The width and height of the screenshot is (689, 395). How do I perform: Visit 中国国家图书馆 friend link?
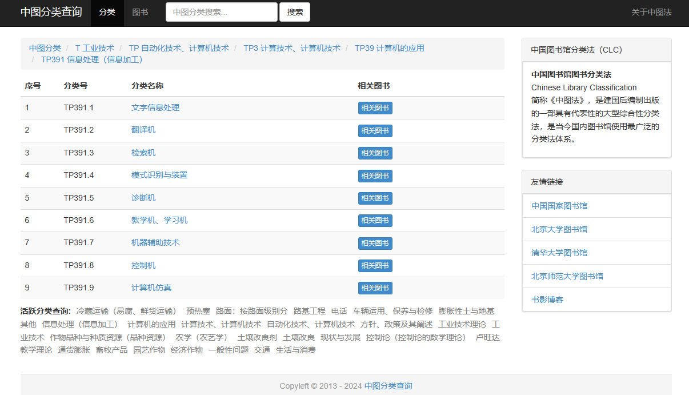point(559,206)
